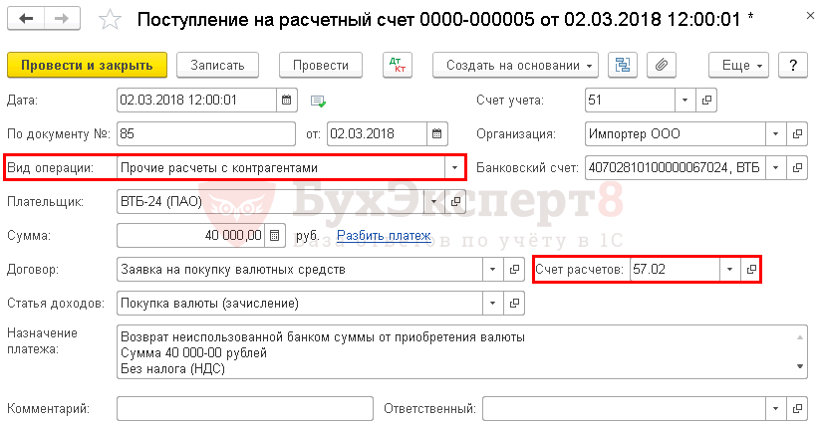The image size is (820, 427).
Task: Expand the Вид операции dropdown
Action: [455, 168]
